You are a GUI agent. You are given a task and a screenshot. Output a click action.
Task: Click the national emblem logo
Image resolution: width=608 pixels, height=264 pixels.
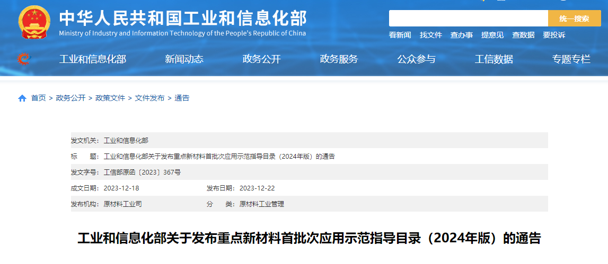34,22
